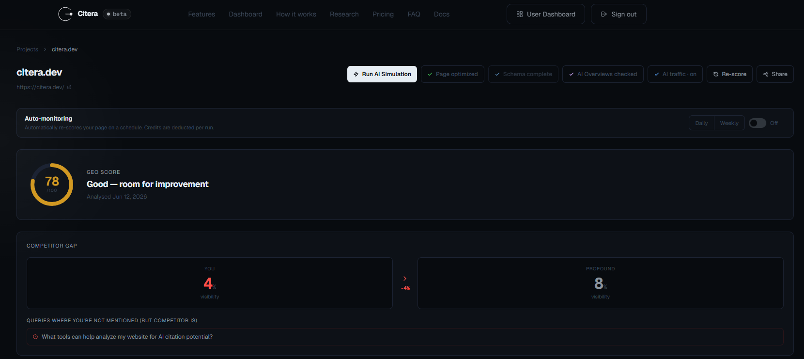Open How it works page

[296, 14]
